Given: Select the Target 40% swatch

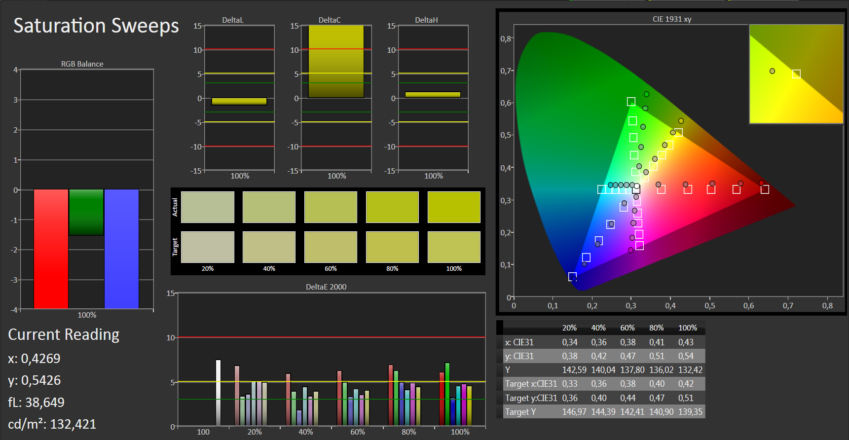Looking at the screenshot, I should click(269, 247).
